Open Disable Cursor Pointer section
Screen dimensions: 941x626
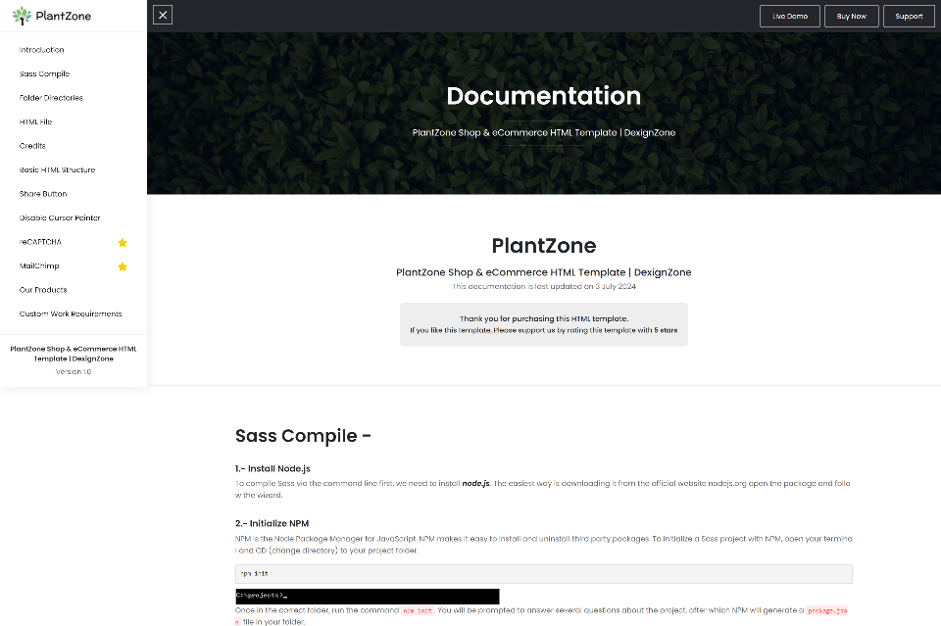60,217
